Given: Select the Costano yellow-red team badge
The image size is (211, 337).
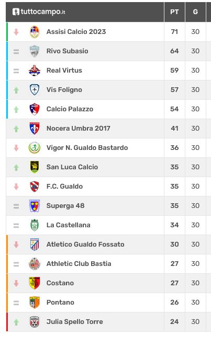Looking at the screenshot, I should (35, 283).
